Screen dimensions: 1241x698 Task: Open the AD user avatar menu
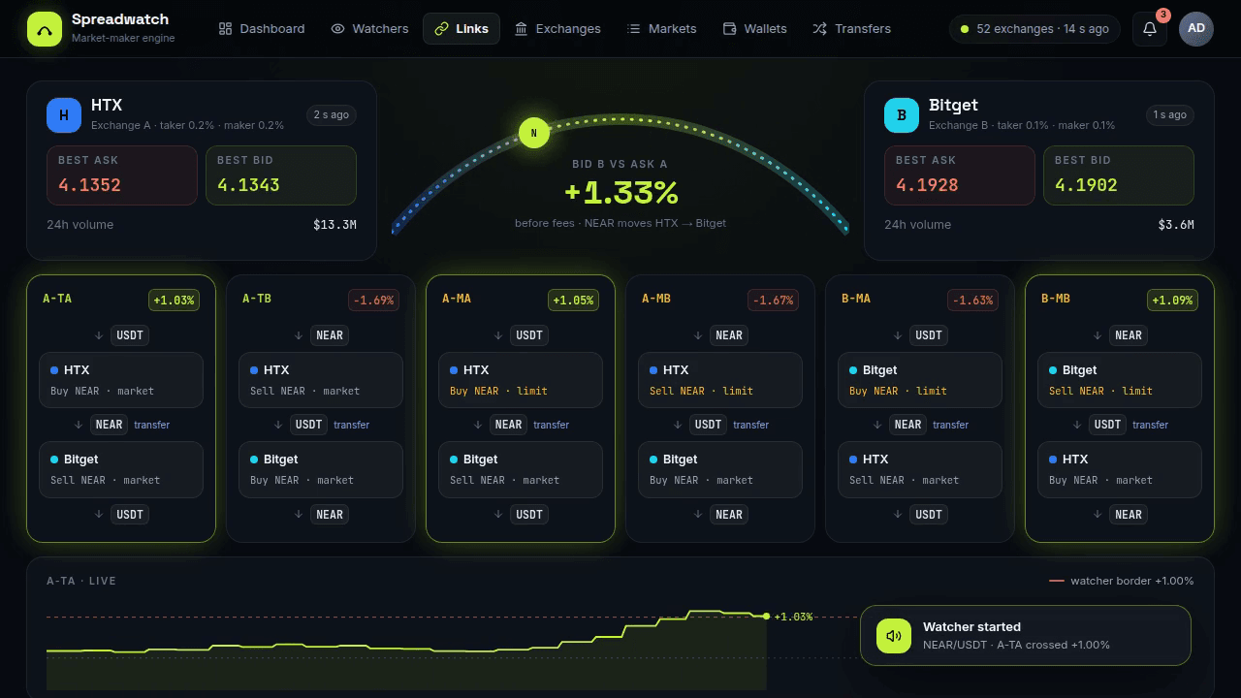(x=1196, y=29)
